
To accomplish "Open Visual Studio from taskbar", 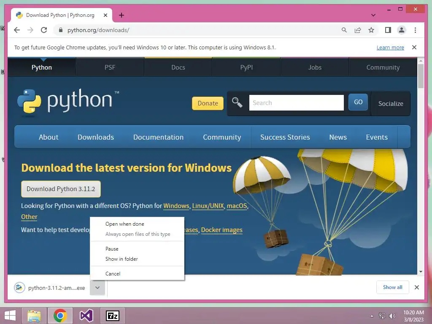I will 86,316.
